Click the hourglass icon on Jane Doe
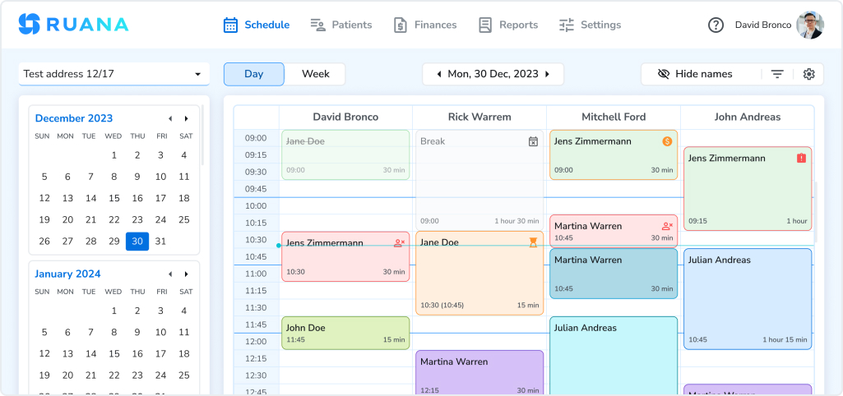 tap(533, 242)
